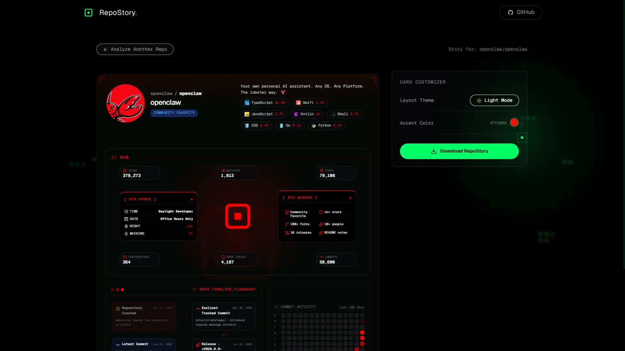Click the CSS language icon

247,126
